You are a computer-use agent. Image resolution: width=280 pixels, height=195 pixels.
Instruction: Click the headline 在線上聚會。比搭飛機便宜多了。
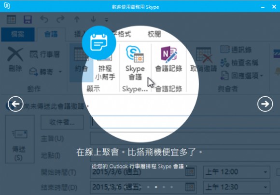pos(140,152)
